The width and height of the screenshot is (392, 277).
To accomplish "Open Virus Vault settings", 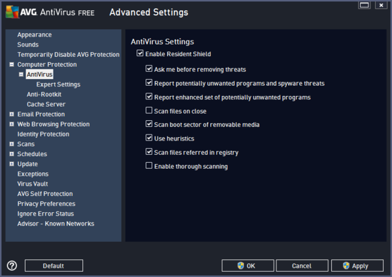I will [x=32, y=184].
